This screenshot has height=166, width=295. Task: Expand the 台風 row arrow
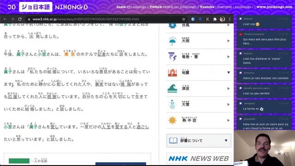tap(229, 25)
